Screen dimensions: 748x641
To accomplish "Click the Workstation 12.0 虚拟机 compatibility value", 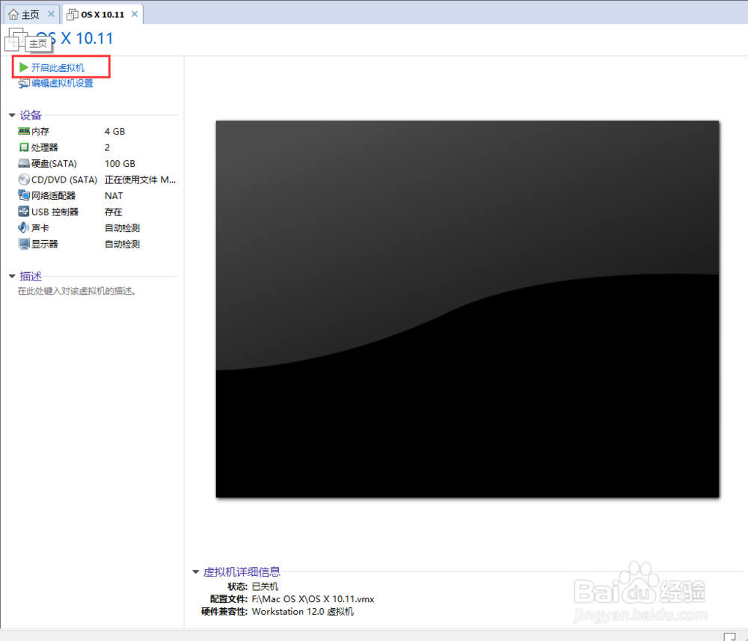I will pos(303,611).
